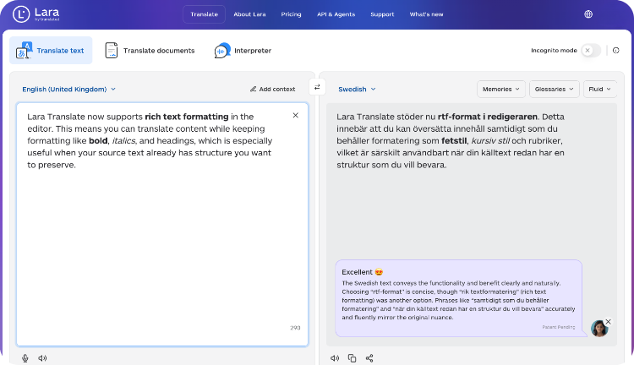Click the microphone icon under source text
The height and width of the screenshot is (365, 634).
(x=25, y=358)
